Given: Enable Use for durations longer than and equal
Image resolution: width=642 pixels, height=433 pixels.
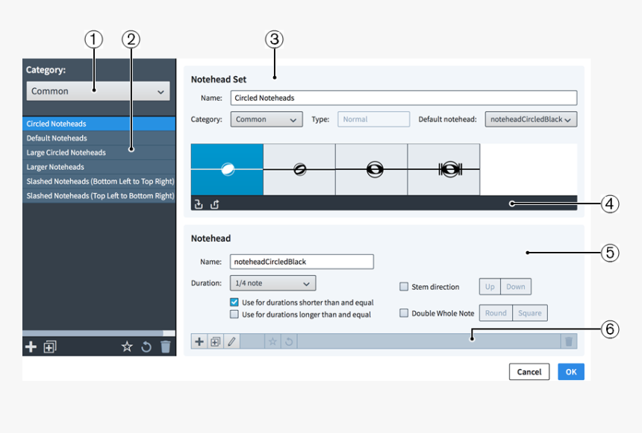Looking at the screenshot, I should [234, 315].
